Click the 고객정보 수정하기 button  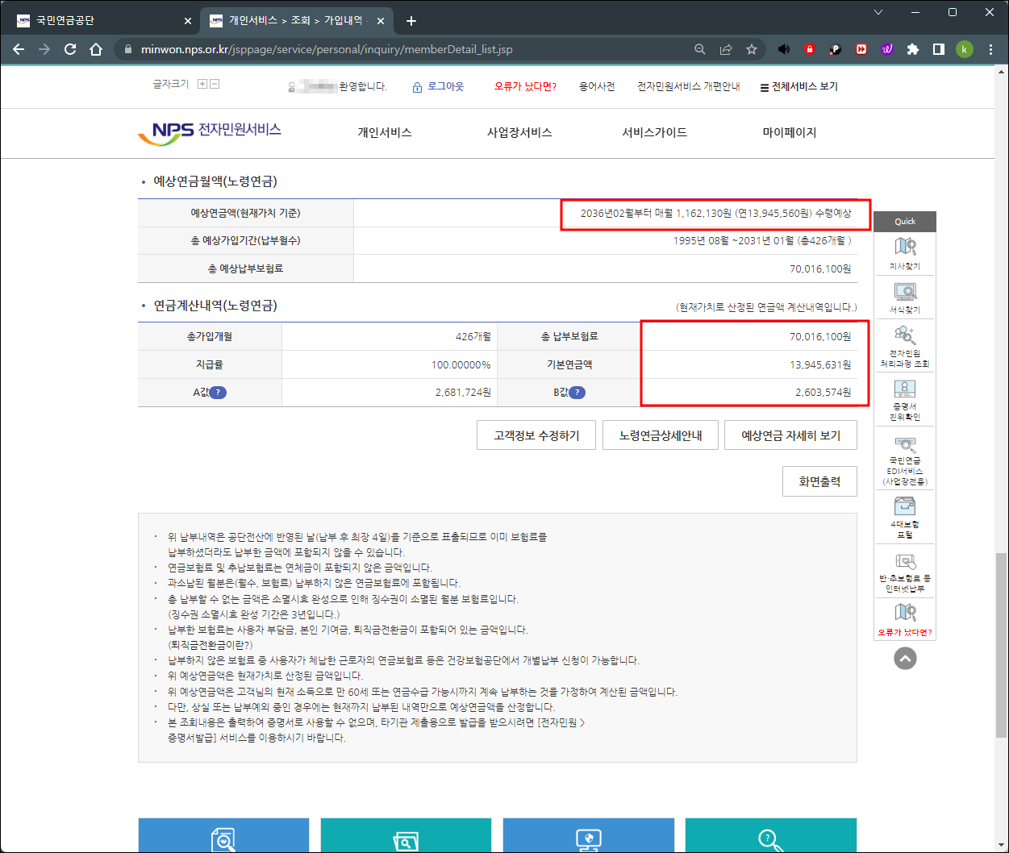pos(536,435)
